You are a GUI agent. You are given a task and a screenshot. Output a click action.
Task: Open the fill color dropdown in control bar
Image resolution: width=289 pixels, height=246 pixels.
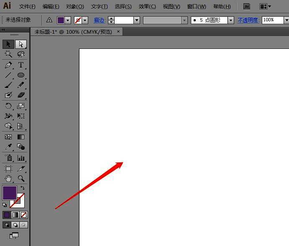[68, 20]
